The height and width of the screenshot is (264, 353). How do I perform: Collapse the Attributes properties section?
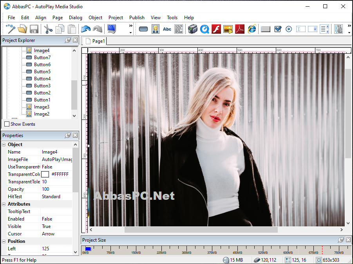click(x=4, y=204)
